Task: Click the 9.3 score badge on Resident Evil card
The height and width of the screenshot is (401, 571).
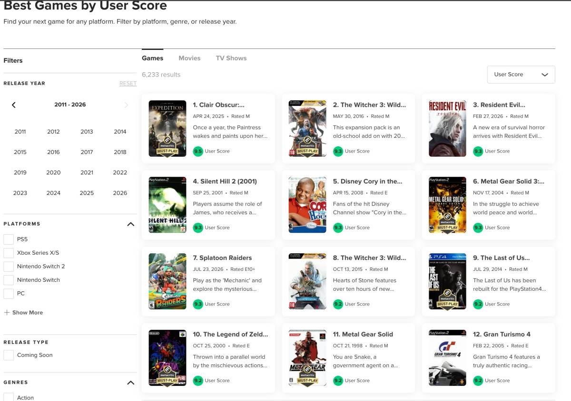Action: pos(478,151)
